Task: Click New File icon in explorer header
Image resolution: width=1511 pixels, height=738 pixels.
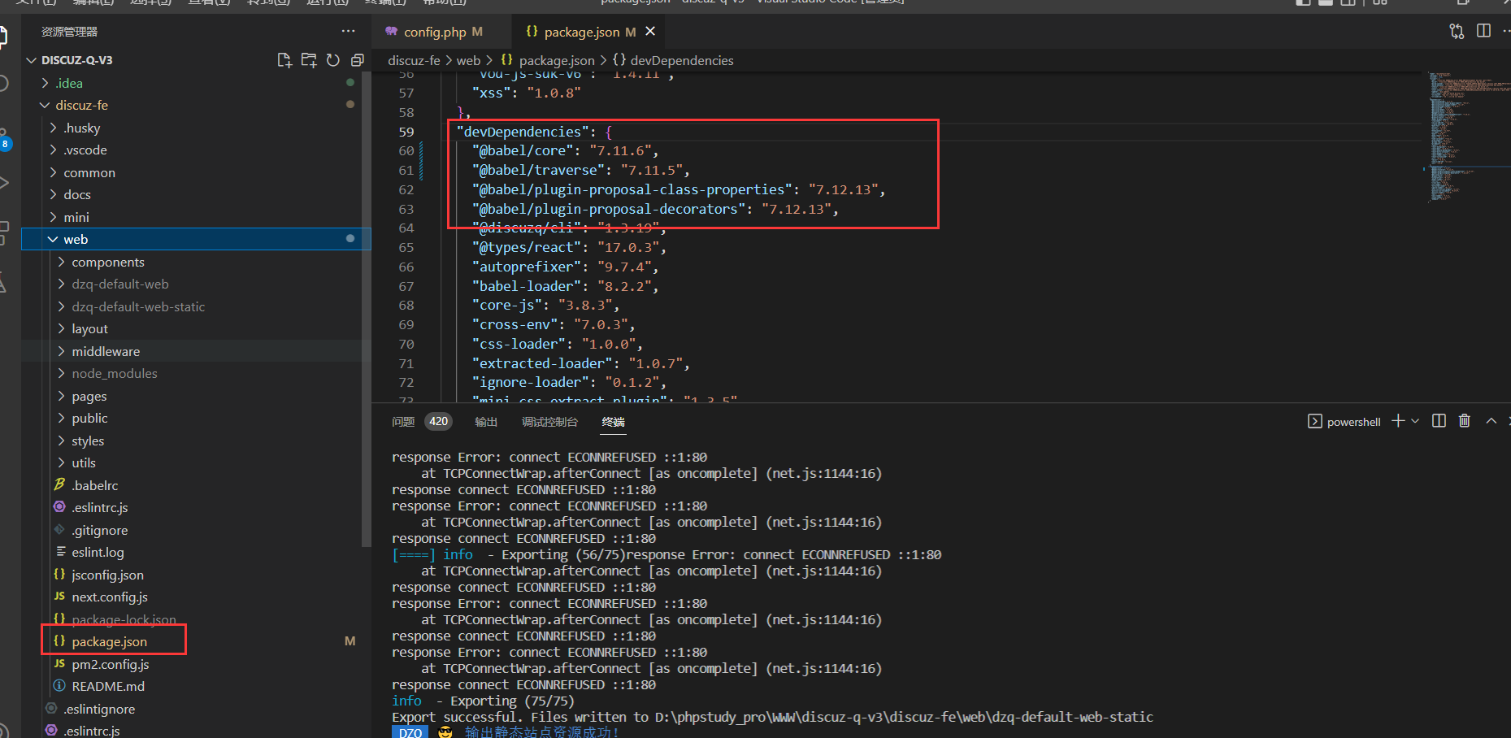Action: coord(284,60)
